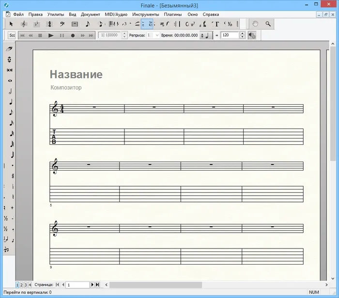
Task: Select the Clef tool with bass clef
Action: tap(62, 24)
